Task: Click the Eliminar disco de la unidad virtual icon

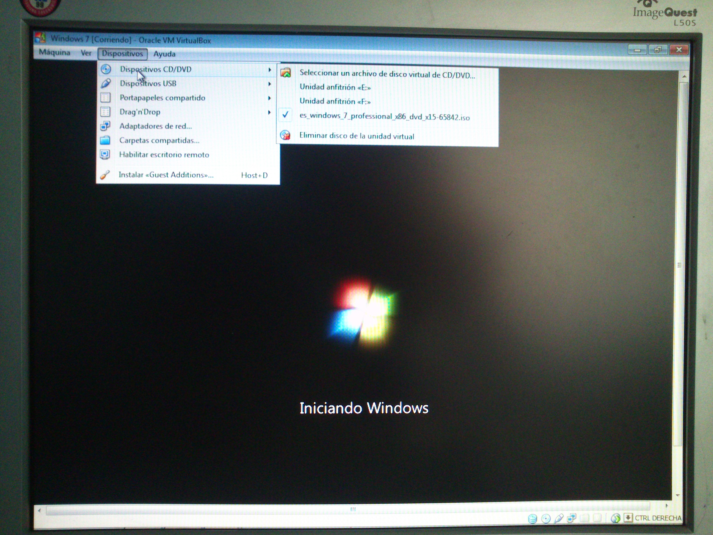Action: (x=285, y=135)
